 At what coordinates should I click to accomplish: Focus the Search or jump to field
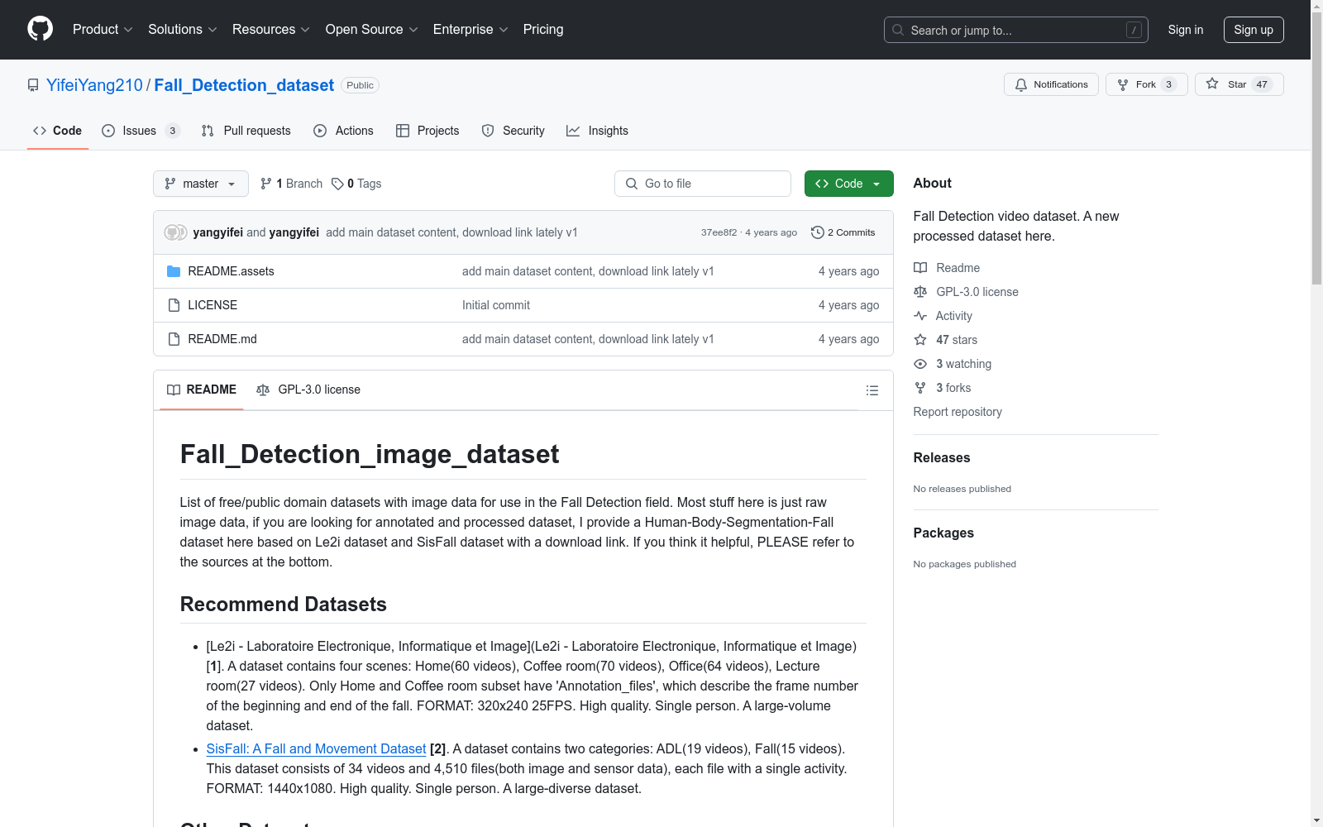[x=1016, y=30]
